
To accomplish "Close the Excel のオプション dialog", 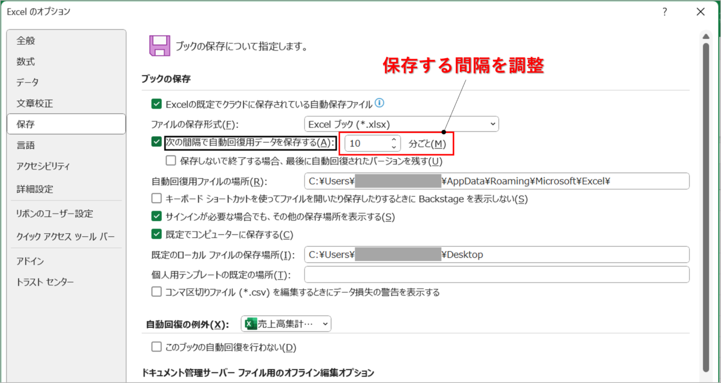I will click(x=701, y=11).
